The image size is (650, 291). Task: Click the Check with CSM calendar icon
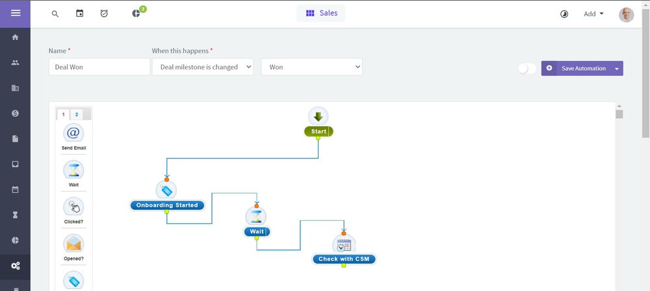click(x=344, y=245)
